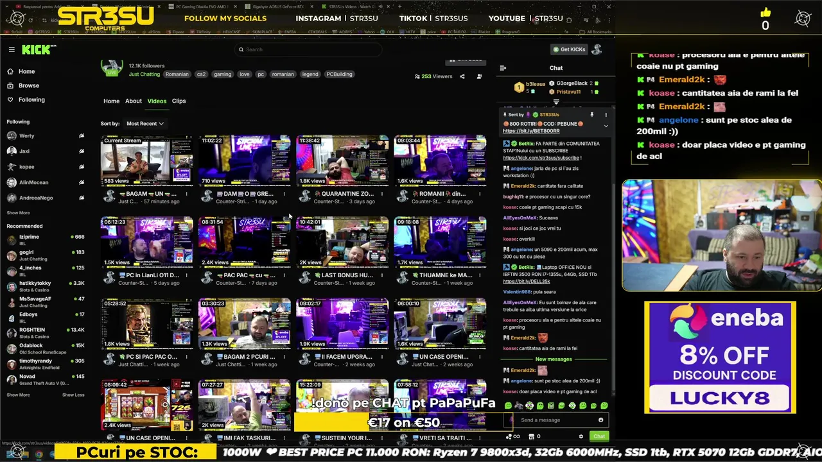Open chat settings gear icon
The width and height of the screenshot is (822, 462).
pos(581,436)
